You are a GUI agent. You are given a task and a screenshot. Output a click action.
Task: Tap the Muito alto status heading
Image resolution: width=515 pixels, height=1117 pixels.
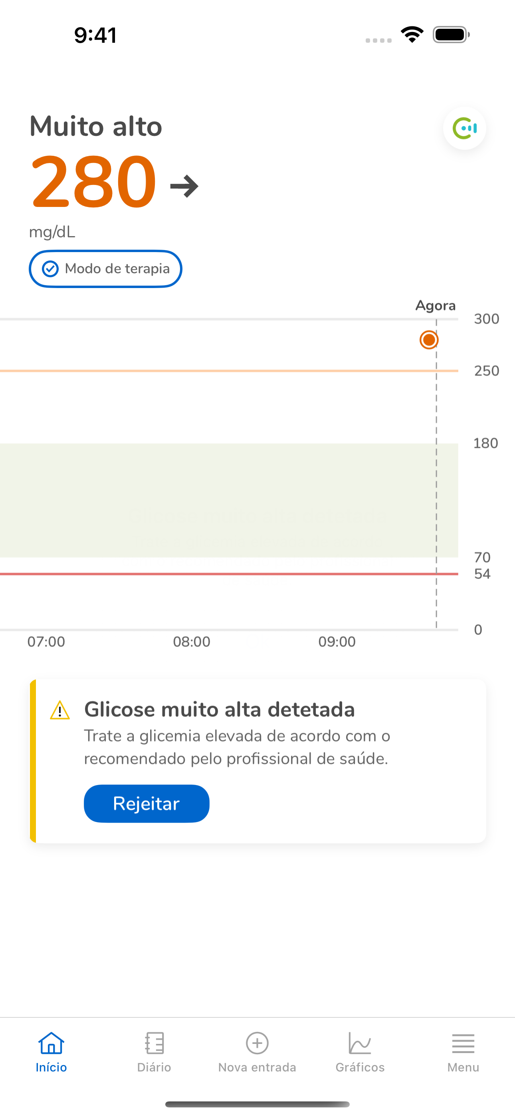[x=96, y=126]
